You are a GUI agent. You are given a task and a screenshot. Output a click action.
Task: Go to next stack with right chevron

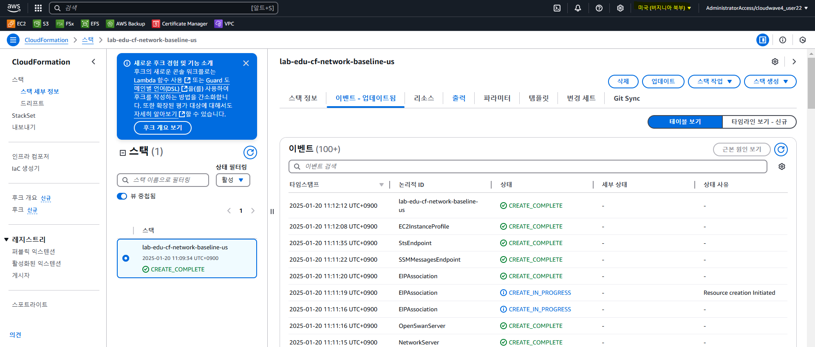pos(794,62)
